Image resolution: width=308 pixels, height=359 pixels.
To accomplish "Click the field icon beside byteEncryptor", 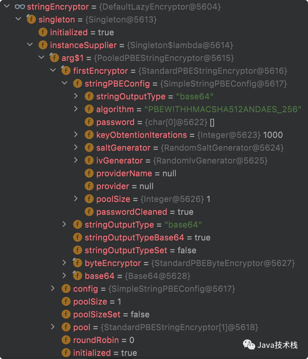I will coord(77,263).
